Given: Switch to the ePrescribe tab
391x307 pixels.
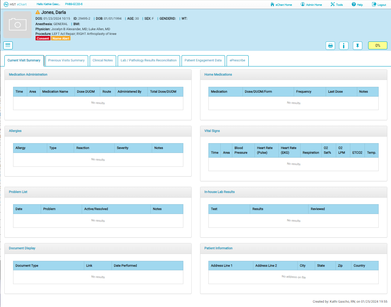Looking at the screenshot, I should [237, 60].
